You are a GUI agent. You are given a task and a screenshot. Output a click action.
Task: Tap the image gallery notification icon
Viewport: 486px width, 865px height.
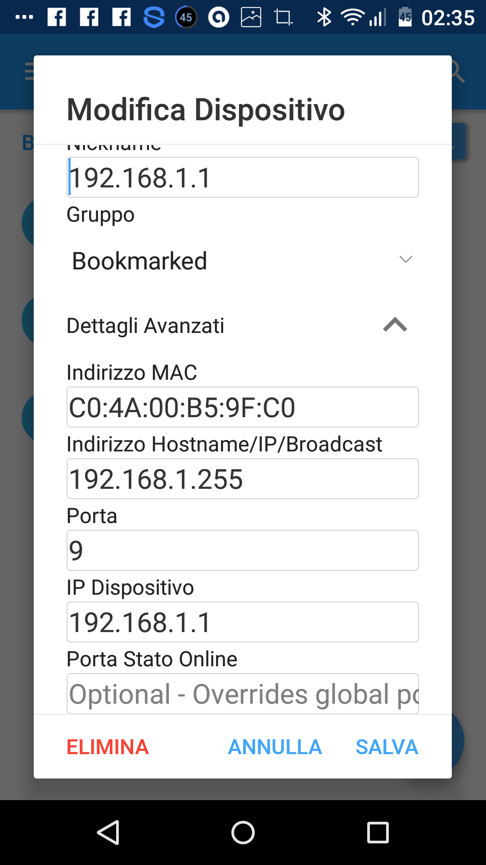pyautogui.click(x=251, y=18)
